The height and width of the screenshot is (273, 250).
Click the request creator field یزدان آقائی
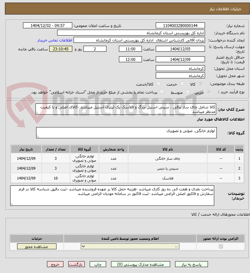(139, 40)
